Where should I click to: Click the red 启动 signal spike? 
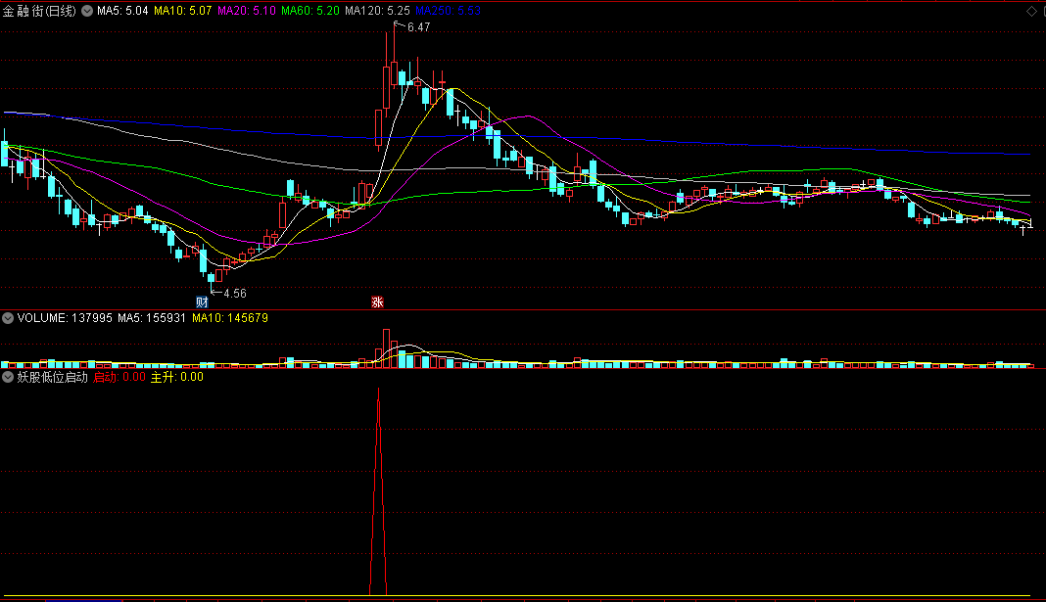tap(378, 492)
